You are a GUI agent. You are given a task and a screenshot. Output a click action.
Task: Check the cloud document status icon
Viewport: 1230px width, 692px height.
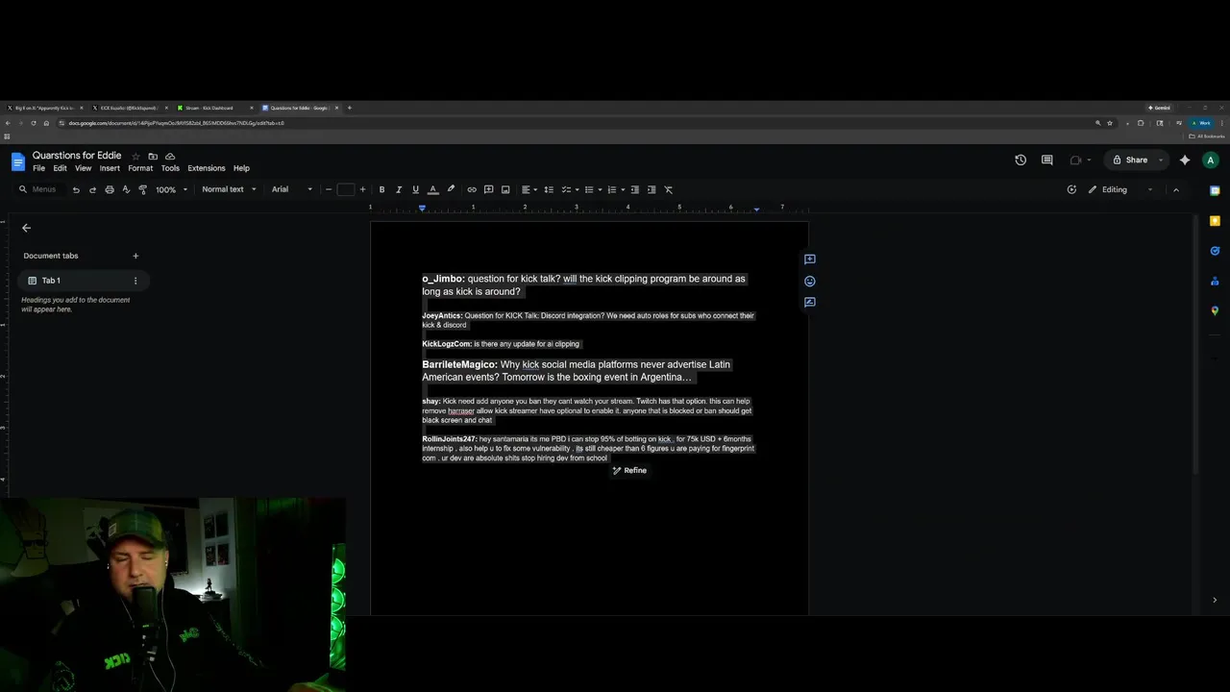coord(170,156)
